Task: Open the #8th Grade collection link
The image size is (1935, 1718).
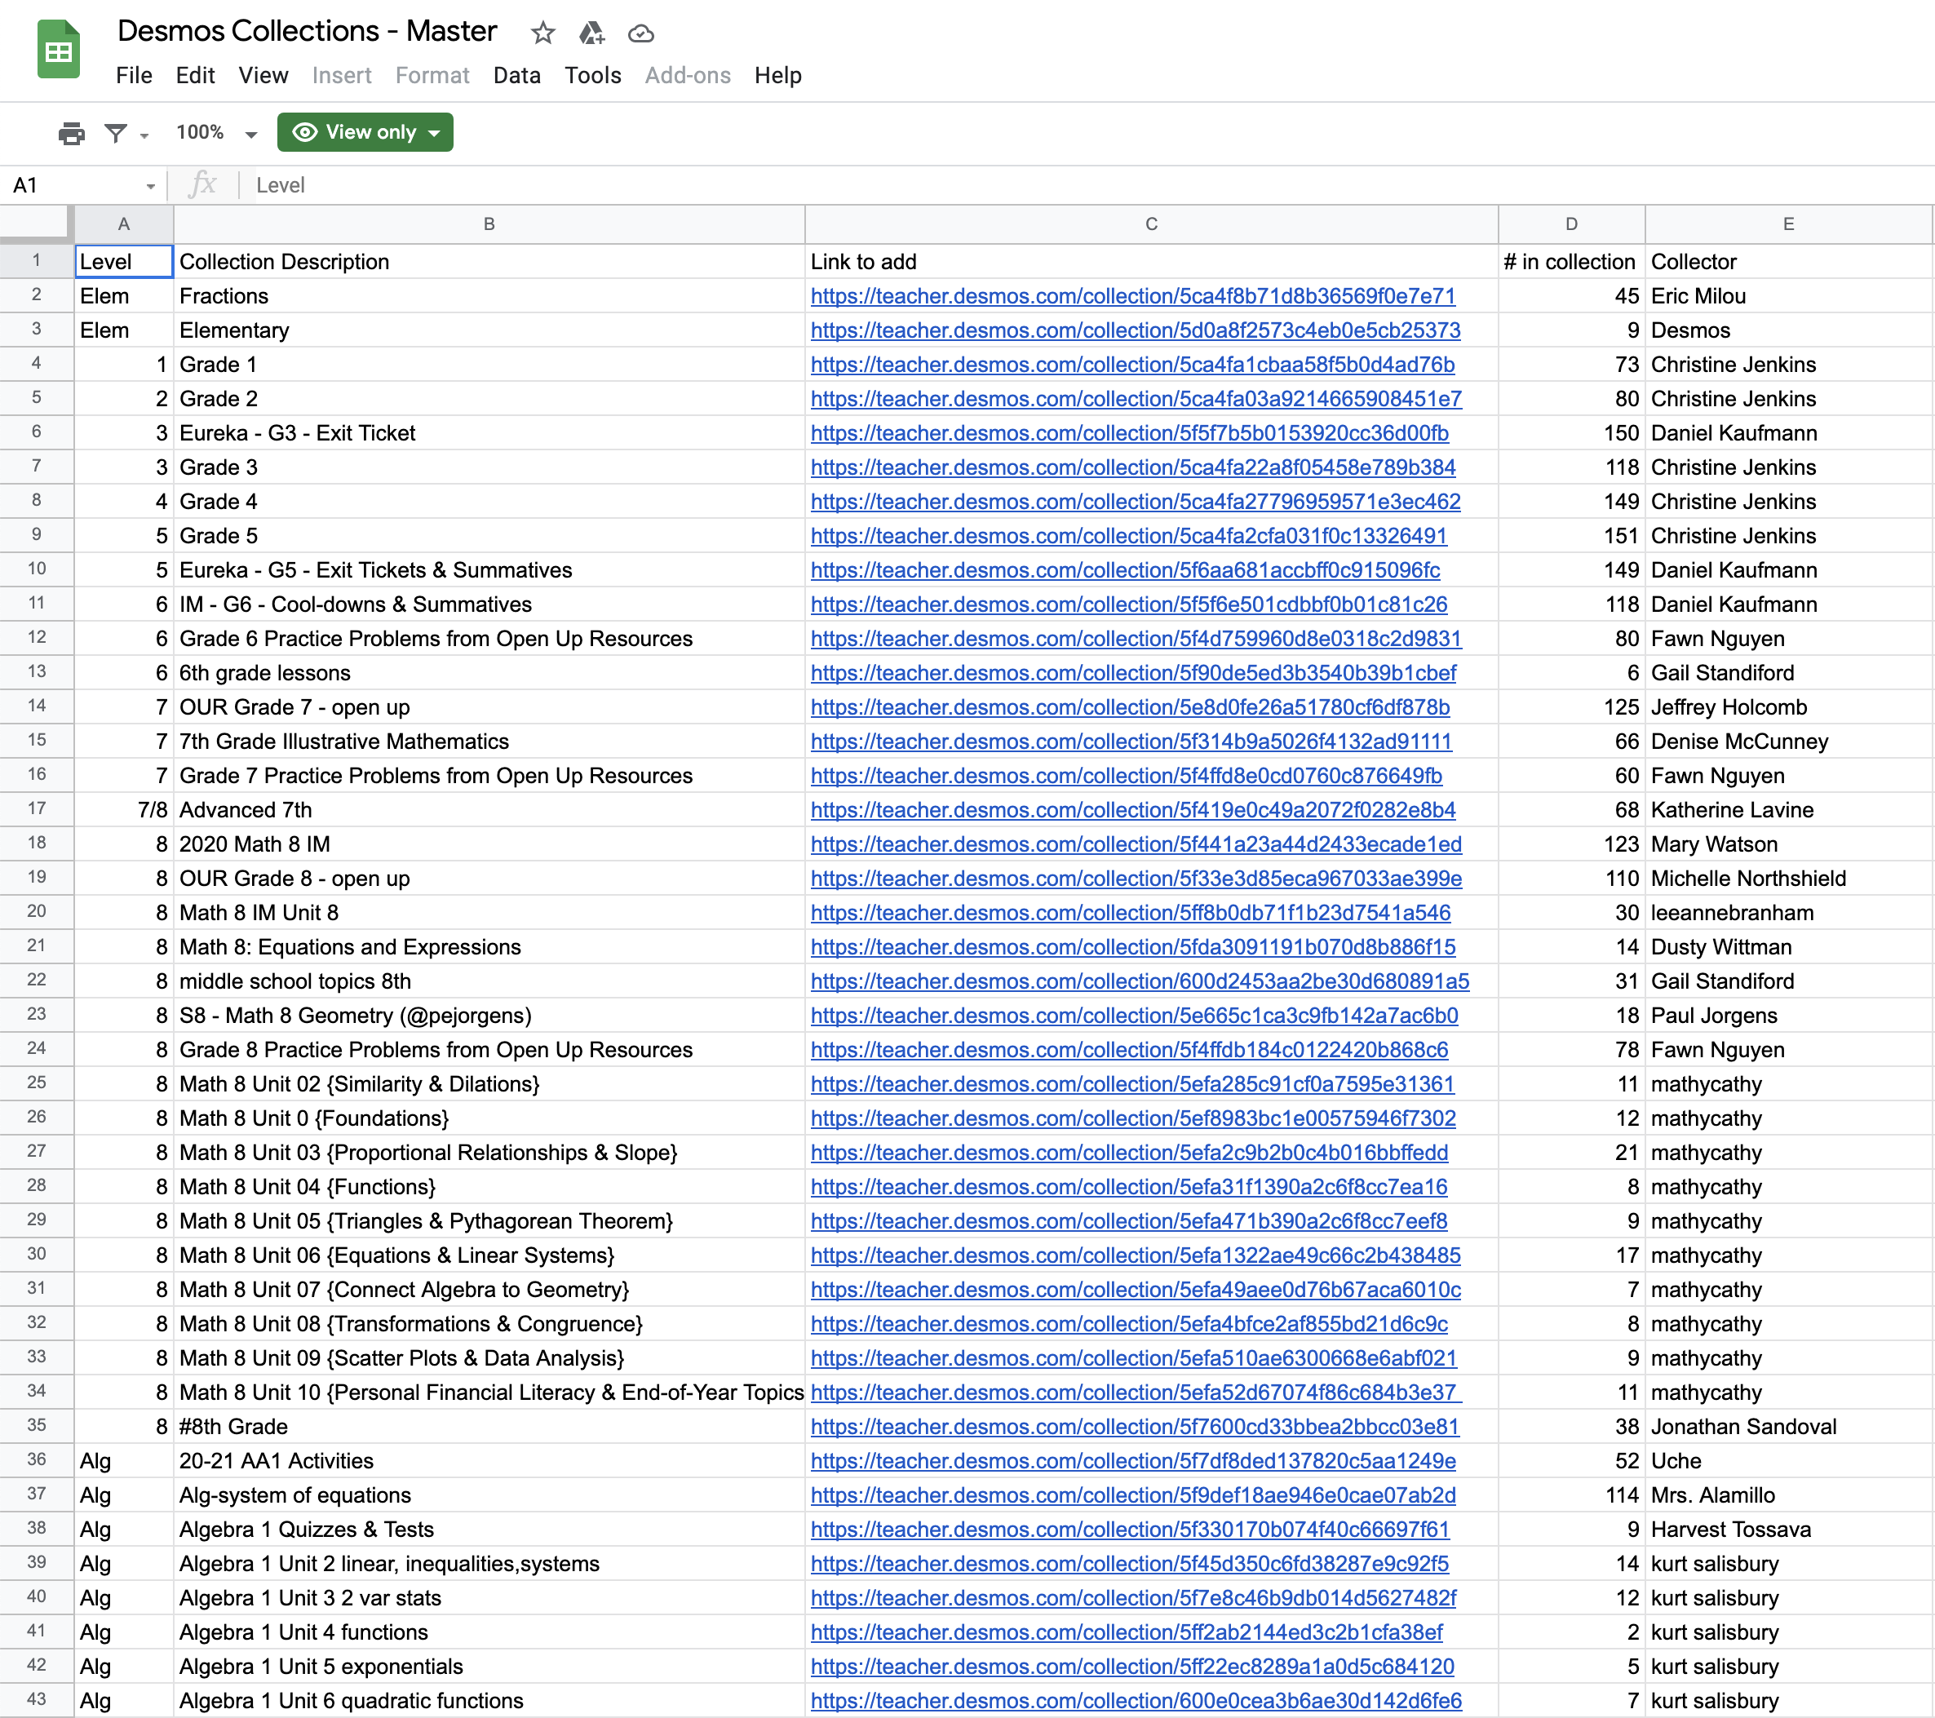Action: point(1135,1427)
